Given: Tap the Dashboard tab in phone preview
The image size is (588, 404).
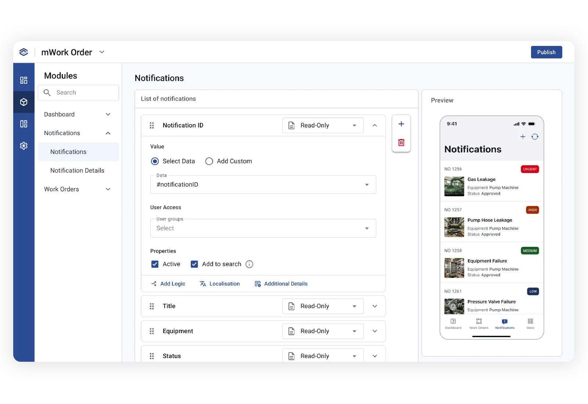Looking at the screenshot, I should point(453,324).
